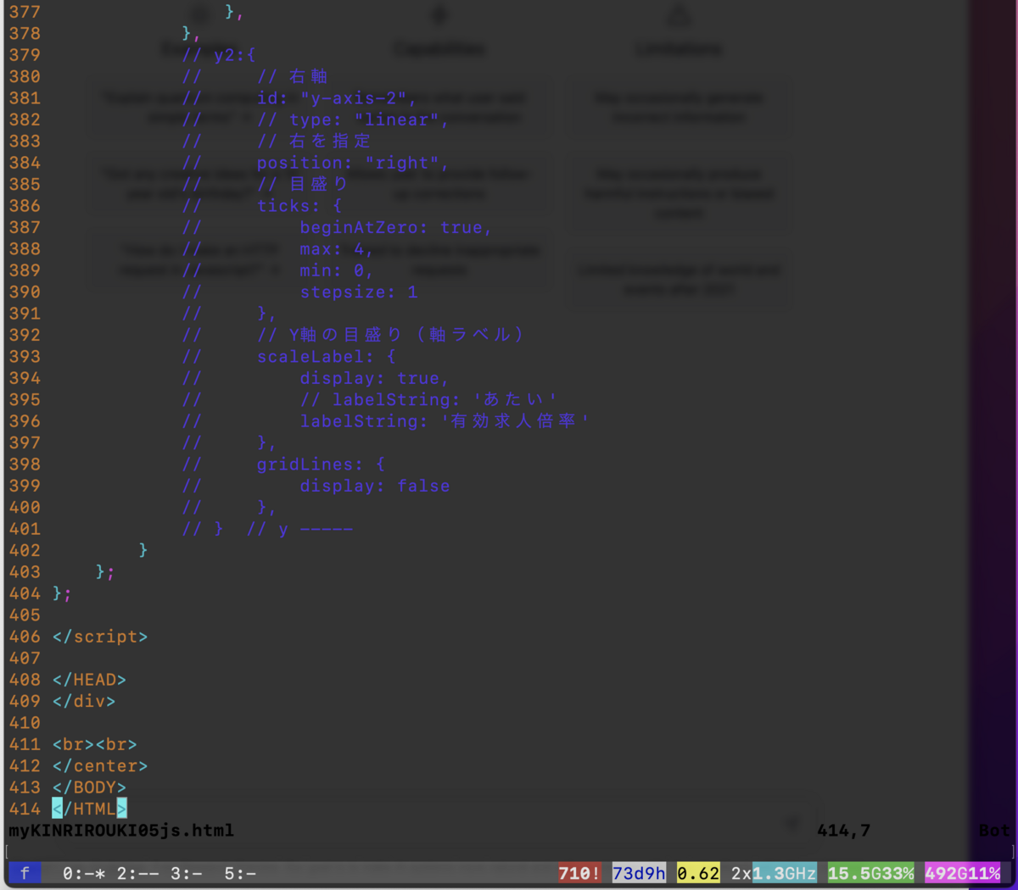Click the file name "myKINRIROUKI05js.html" in vim status line
Image resolution: width=1018 pixels, height=890 pixels.
click(121, 831)
